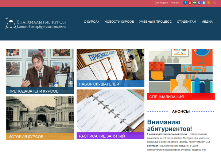This screenshot has height=152, width=221.
Task: Go to the СТУДЕНТАМ menu item
Action: [186, 22]
